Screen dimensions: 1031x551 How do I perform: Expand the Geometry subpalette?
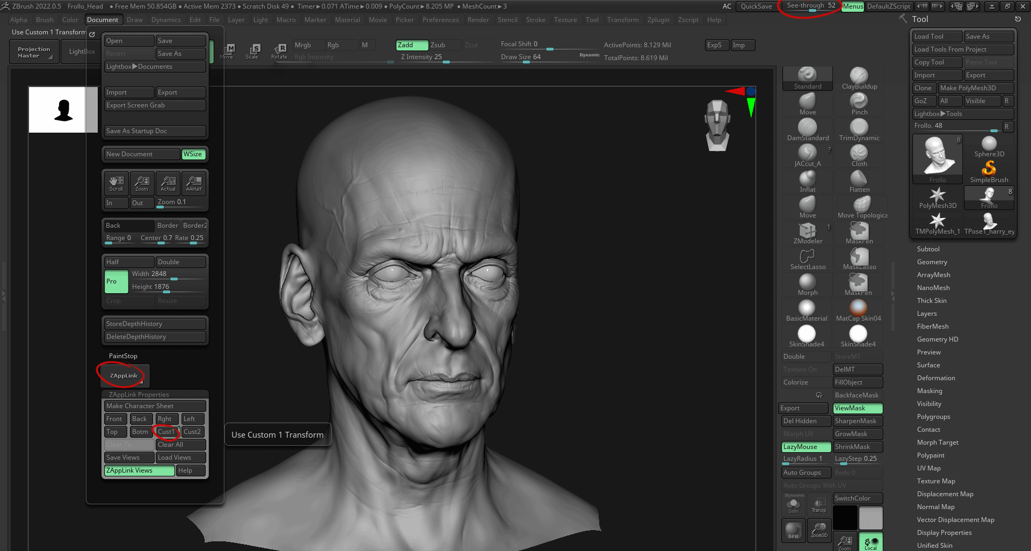tap(932, 262)
